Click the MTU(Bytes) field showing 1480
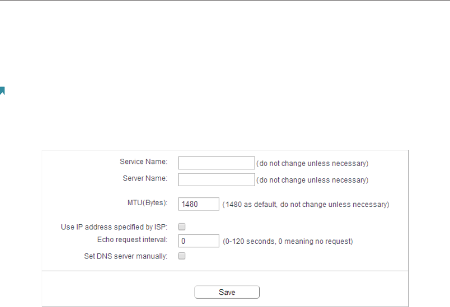Image resolution: width=450 pixels, height=307 pixels. pos(199,204)
